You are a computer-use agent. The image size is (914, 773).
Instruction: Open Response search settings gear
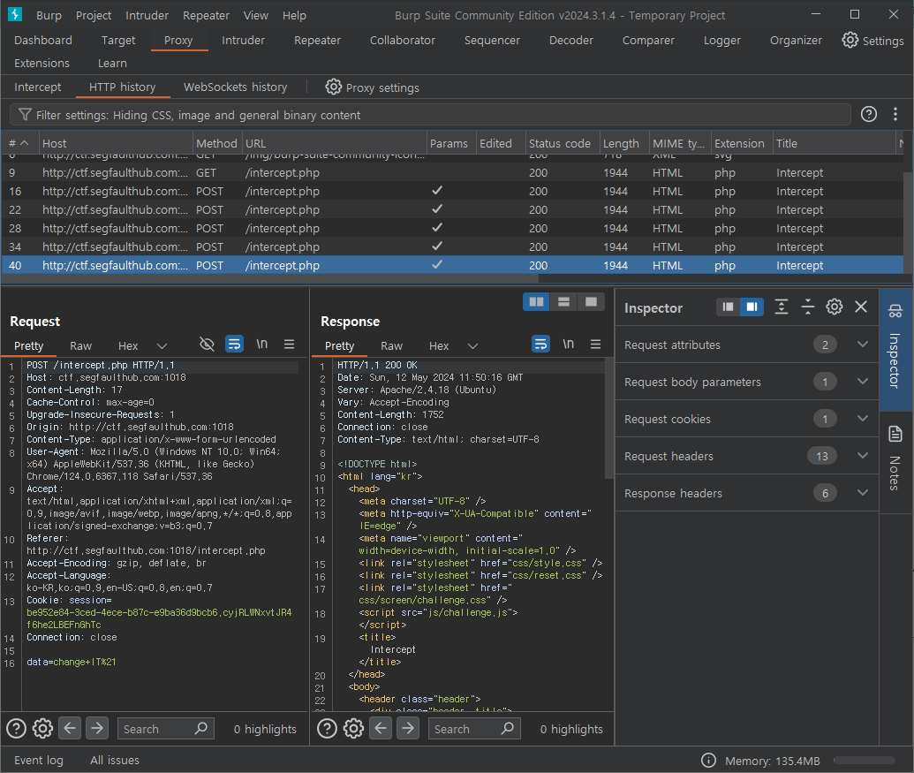(x=353, y=728)
